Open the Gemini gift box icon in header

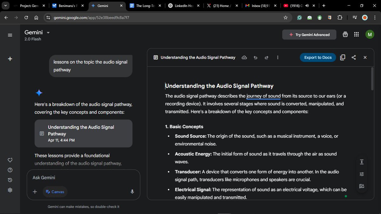(345, 35)
